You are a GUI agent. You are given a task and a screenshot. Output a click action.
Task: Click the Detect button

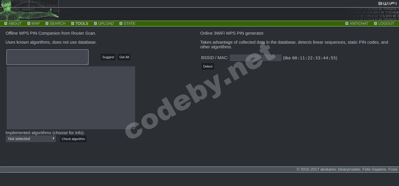(208, 66)
